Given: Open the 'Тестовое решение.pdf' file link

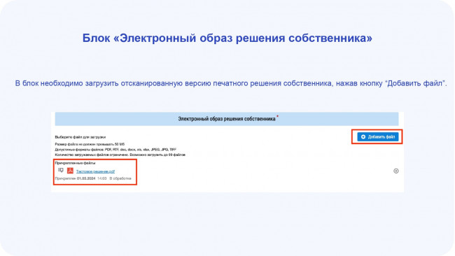Looking at the screenshot, I should click(x=95, y=171).
